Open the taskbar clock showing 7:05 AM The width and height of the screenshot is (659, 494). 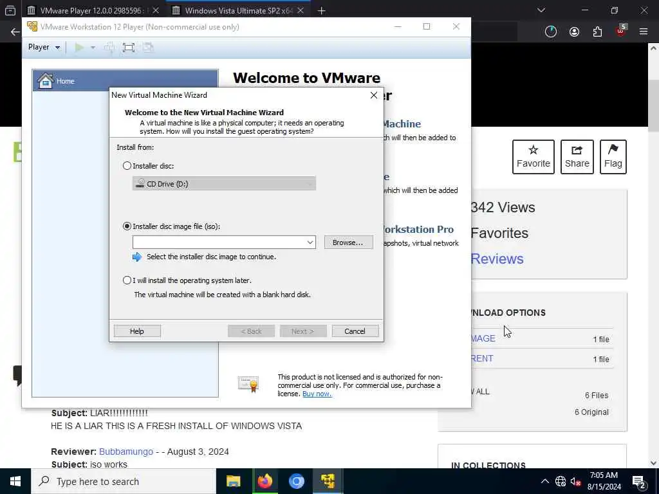[x=604, y=481]
